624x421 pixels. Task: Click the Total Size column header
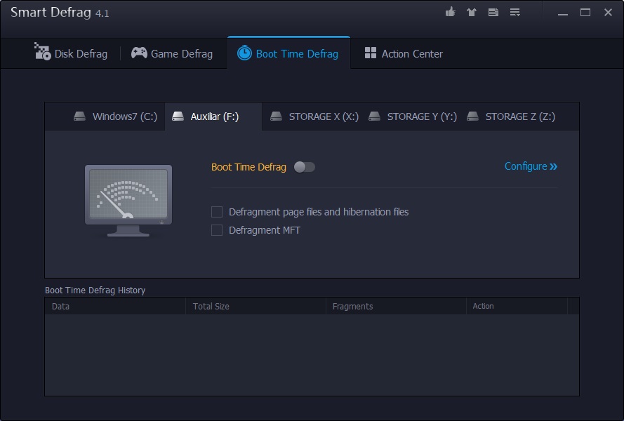coord(211,306)
